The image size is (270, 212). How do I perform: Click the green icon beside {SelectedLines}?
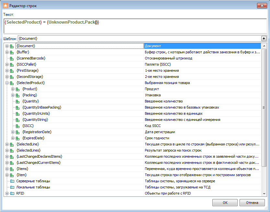12,151
